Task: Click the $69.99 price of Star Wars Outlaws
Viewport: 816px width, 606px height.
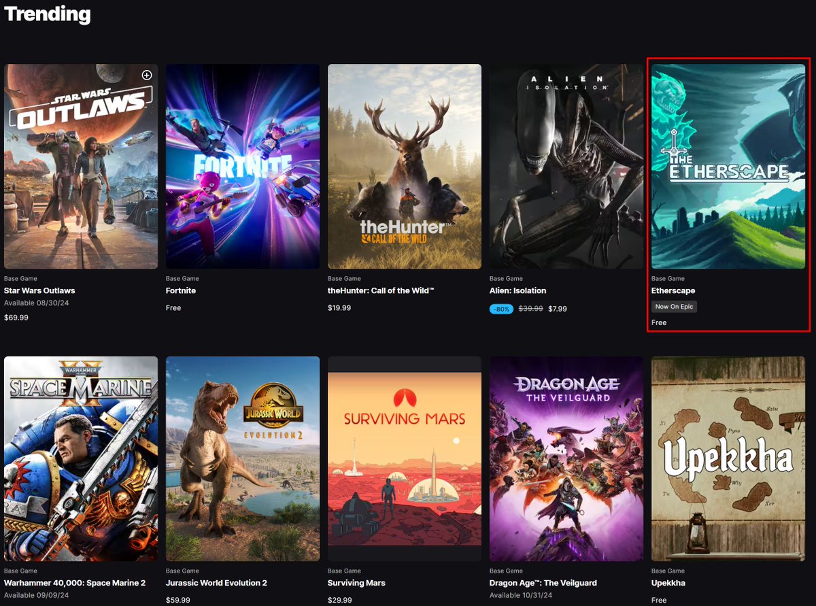Action: (16, 318)
